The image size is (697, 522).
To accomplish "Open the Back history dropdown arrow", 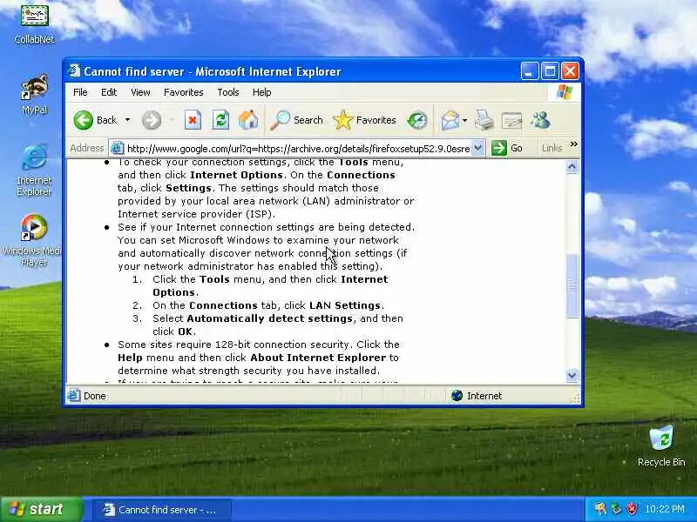I will tap(127, 120).
